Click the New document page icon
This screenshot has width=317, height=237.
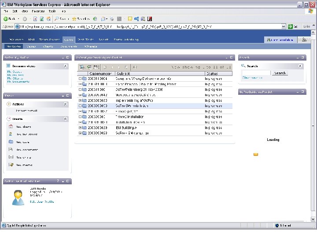point(11,149)
